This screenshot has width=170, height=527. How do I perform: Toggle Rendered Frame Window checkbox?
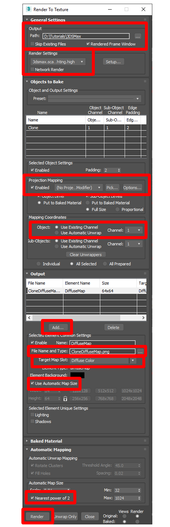[88, 44]
